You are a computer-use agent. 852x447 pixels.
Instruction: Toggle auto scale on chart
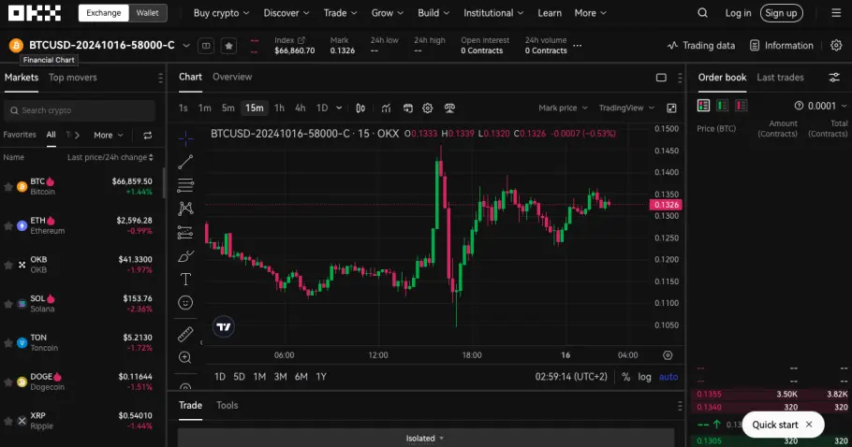(668, 377)
